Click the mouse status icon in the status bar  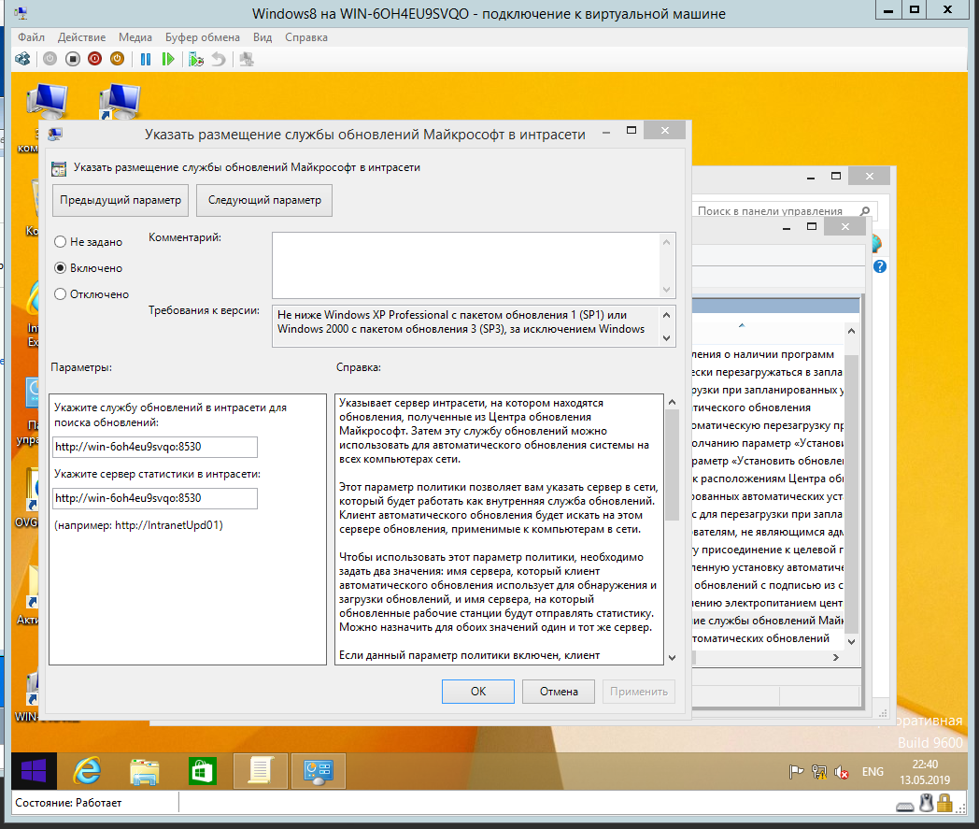(927, 803)
